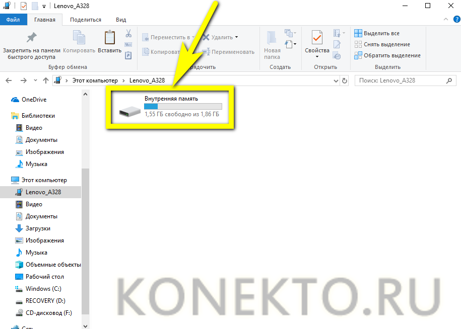Go back with the left arrow
461x329 pixels.
[10, 80]
